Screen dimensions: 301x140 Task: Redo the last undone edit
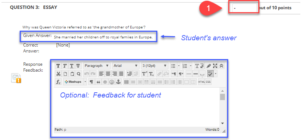tap(93, 74)
